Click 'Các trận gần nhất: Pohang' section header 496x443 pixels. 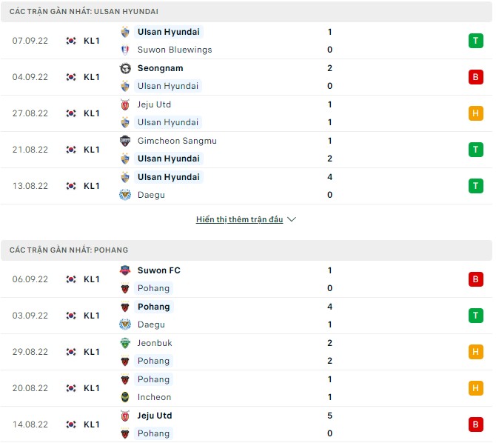click(x=69, y=250)
